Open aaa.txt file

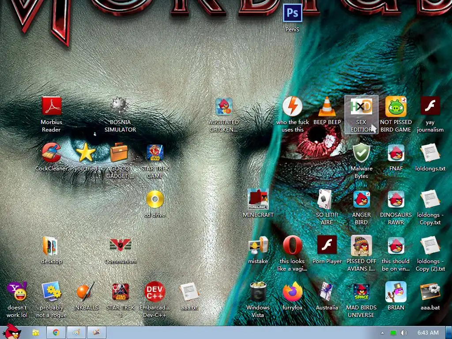189,291
